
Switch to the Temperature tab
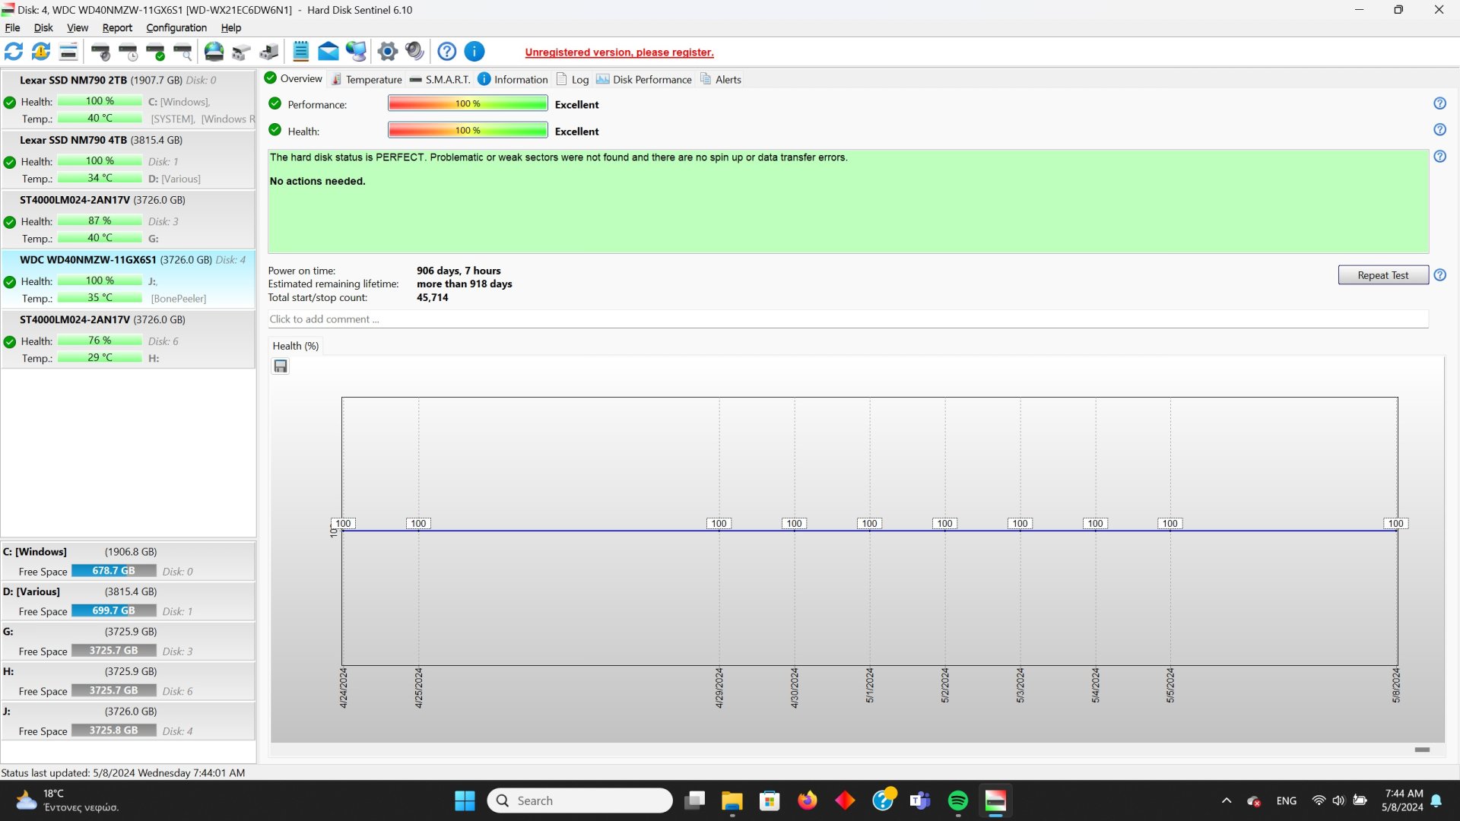point(367,79)
